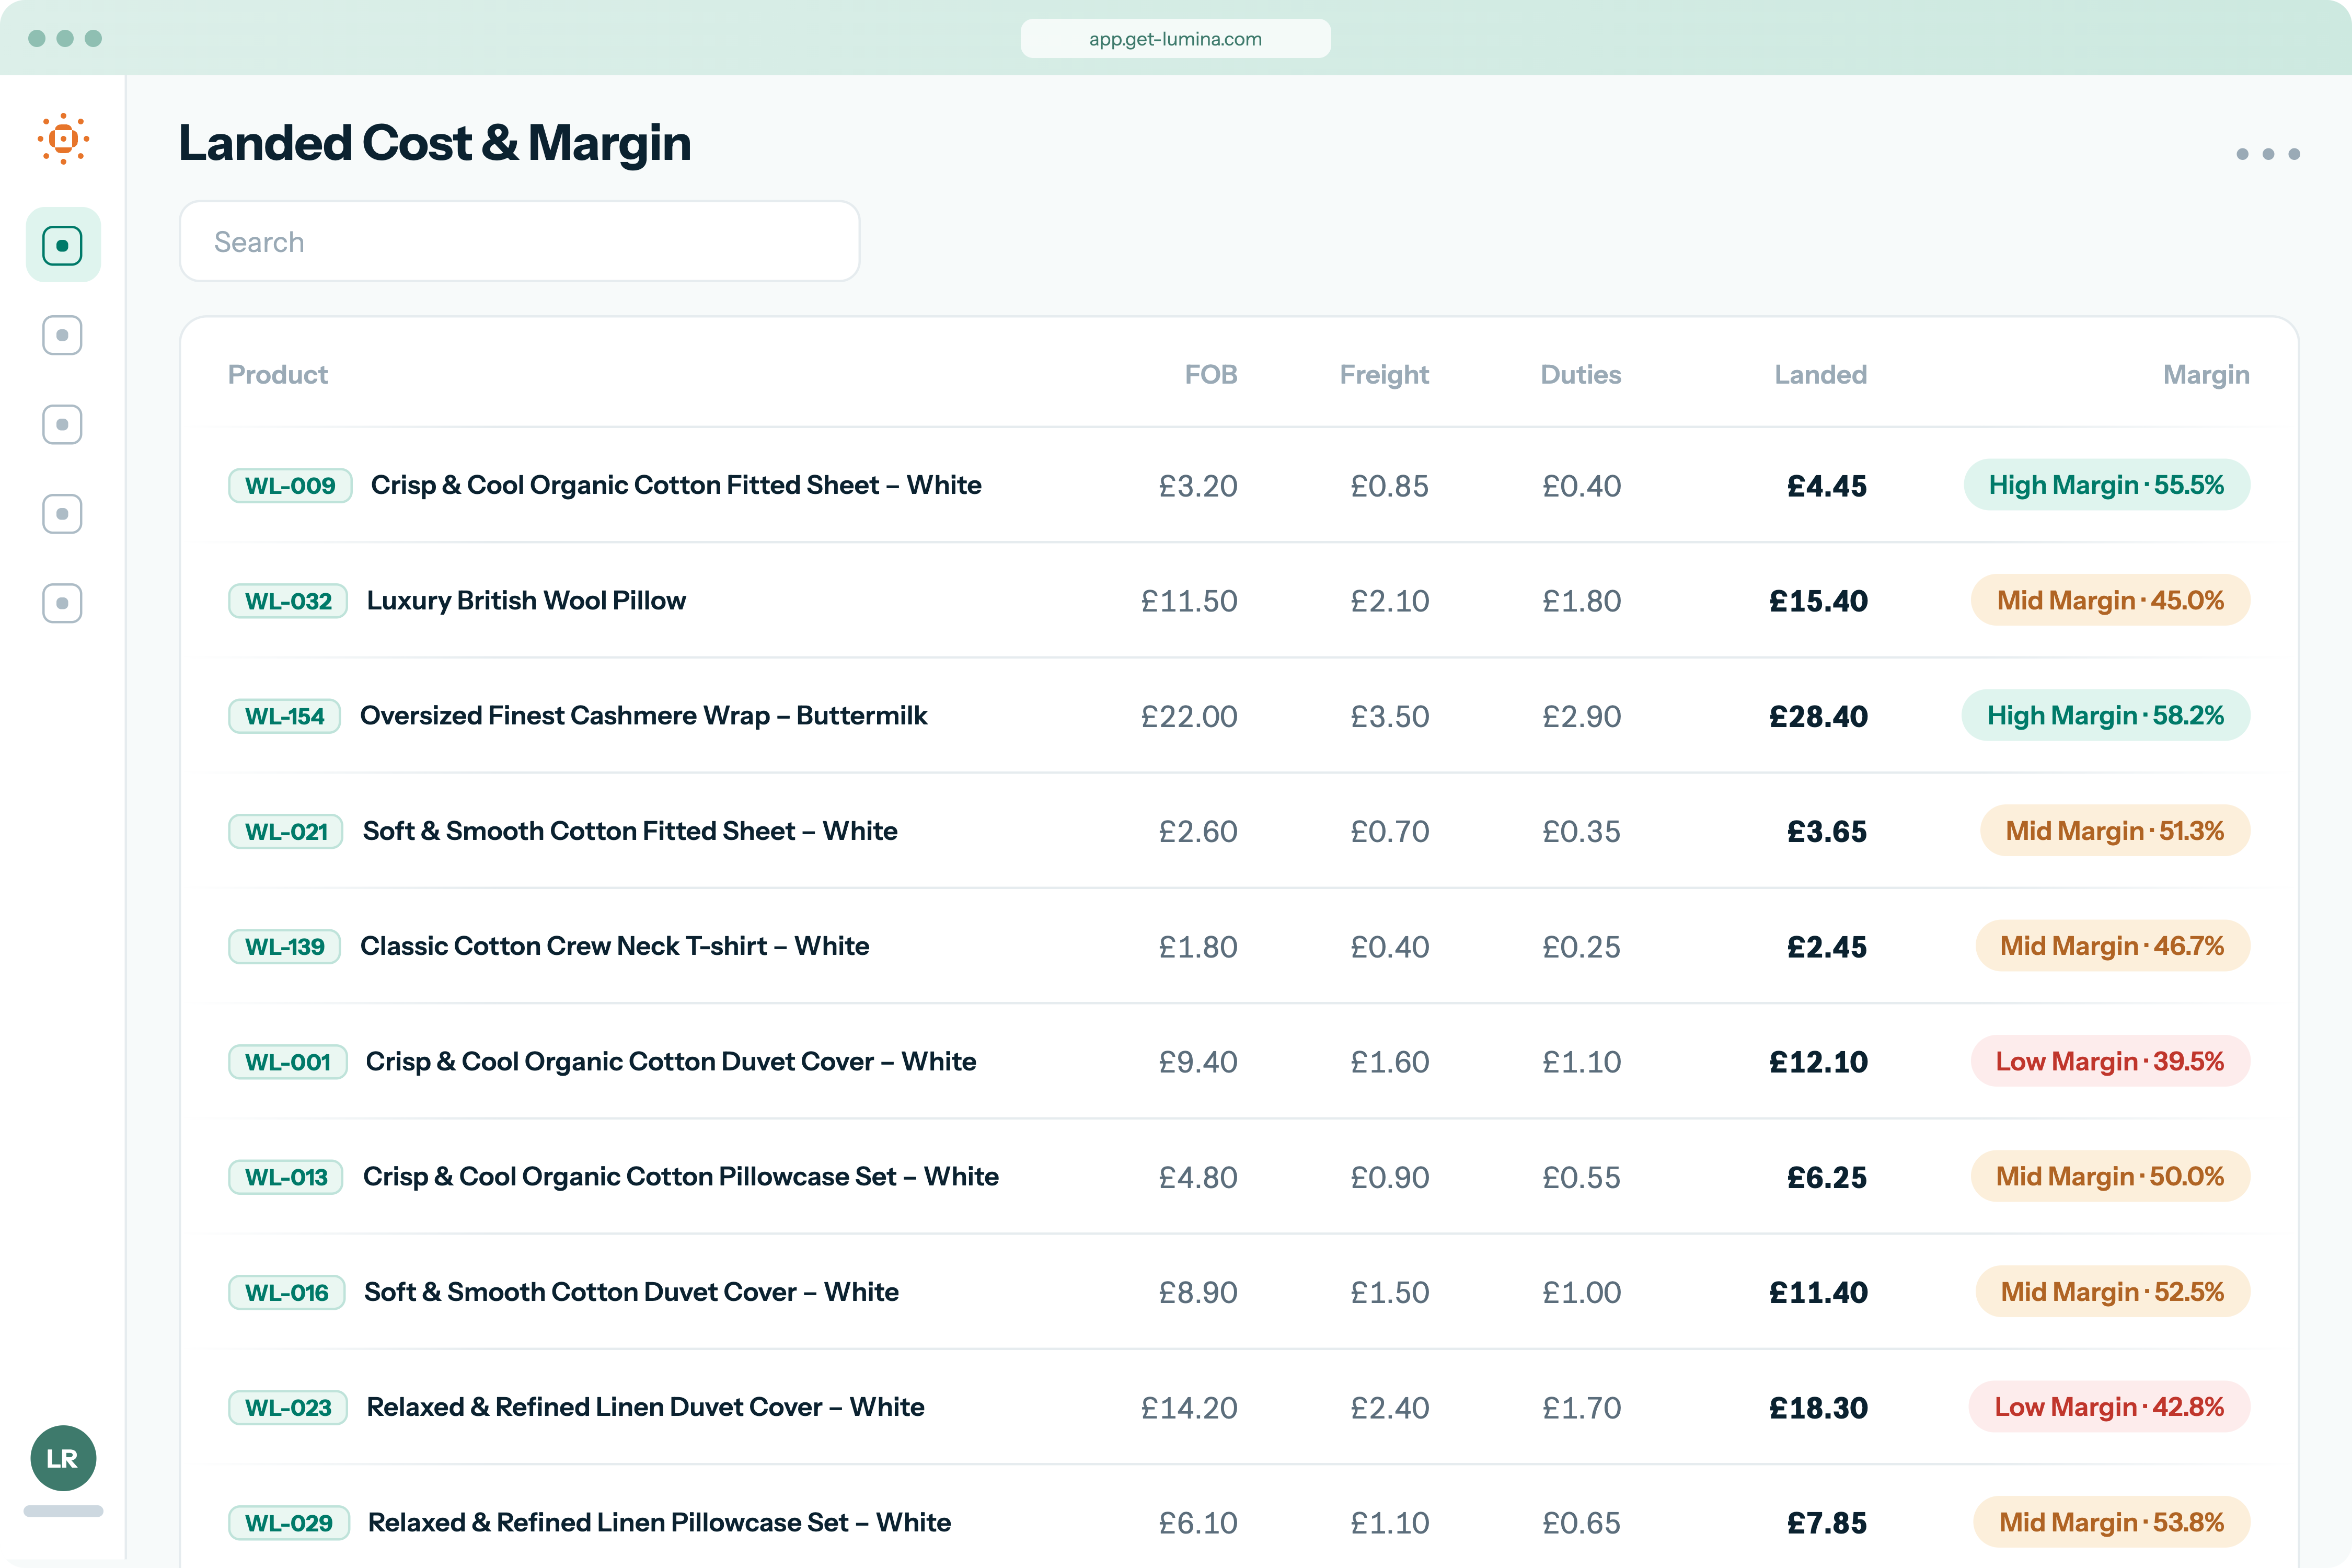Select landed cost £12.10
The image size is (2352, 1568).
pyautogui.click(x=1818, y=1062)
